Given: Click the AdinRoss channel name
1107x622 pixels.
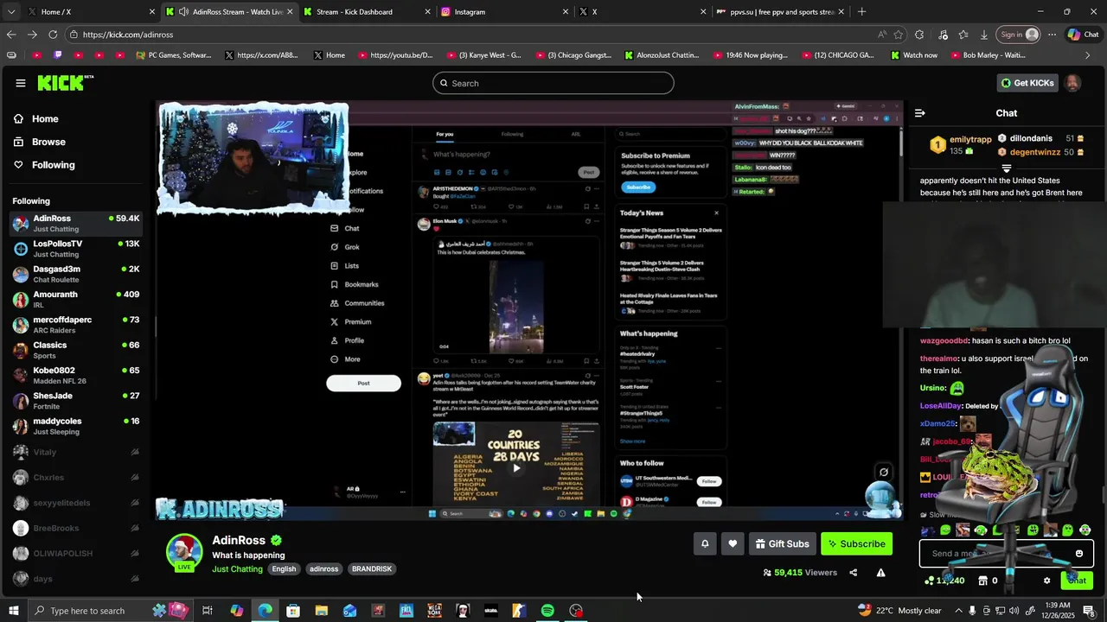Looking at the screenshot, I should click(x=239, y=540).
